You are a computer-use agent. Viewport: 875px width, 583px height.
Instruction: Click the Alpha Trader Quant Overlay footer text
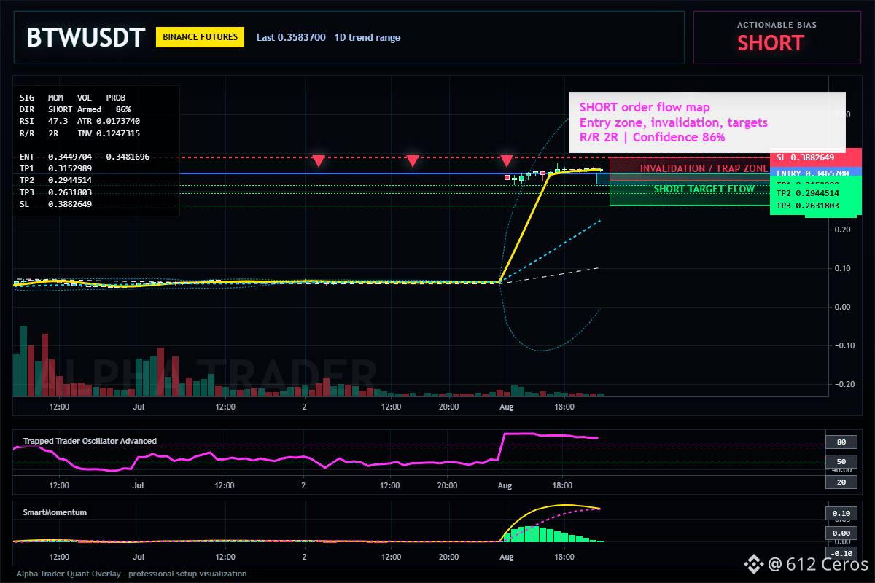131,574
